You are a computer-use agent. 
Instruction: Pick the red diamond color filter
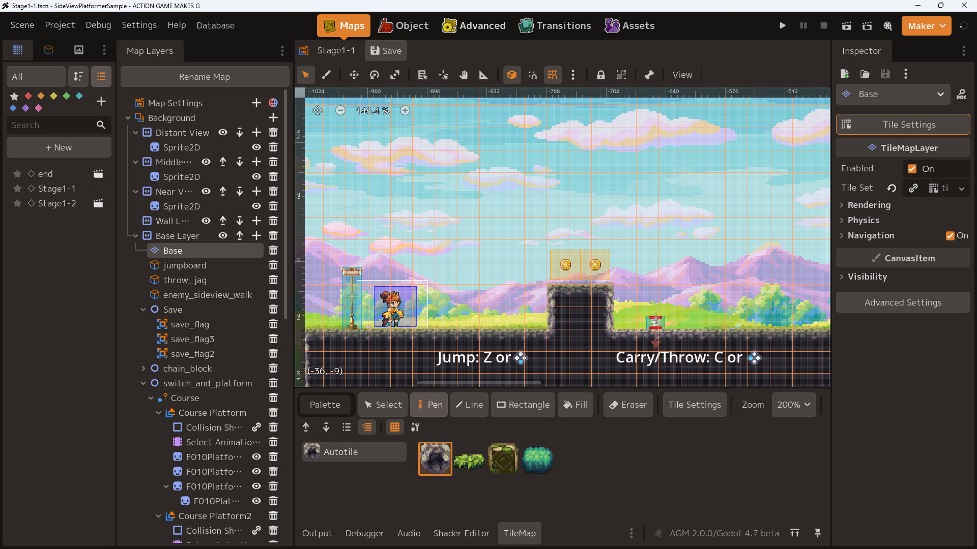pyautogui.click(x=28, y=96)
